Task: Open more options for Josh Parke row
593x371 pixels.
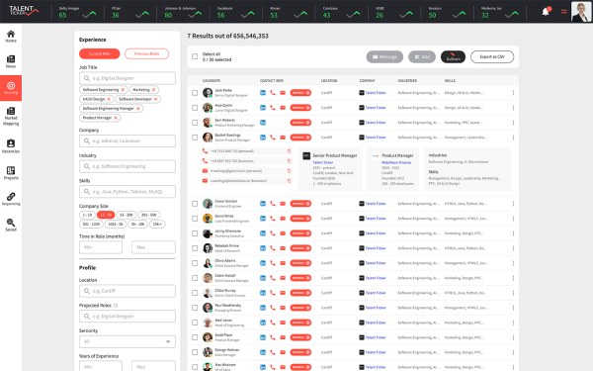Action: tap(513, 93)
